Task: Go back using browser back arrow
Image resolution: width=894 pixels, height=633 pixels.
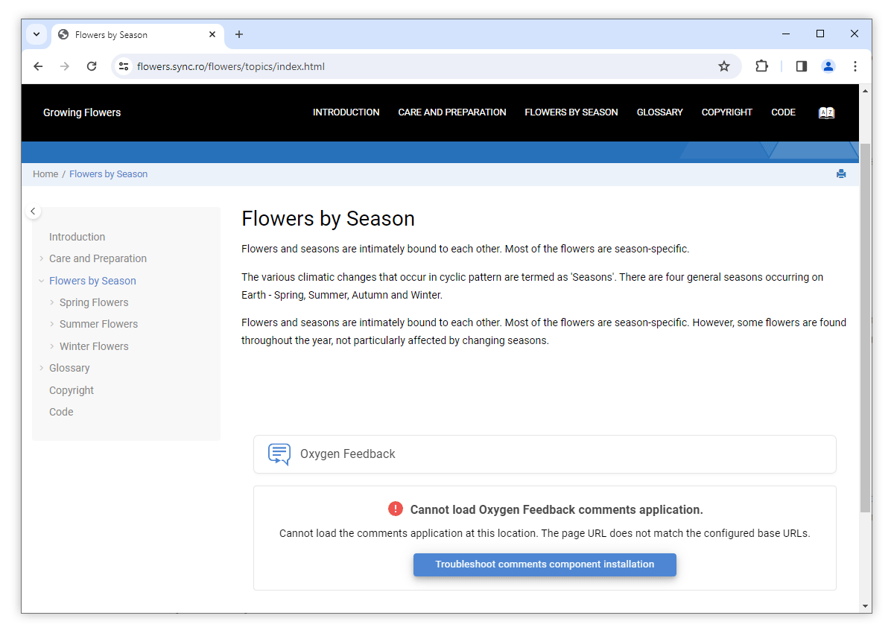Action: point(38,66)
